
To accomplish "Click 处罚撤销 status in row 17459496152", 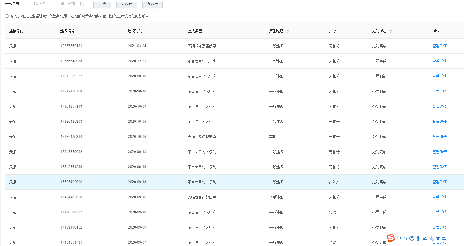I will [379, 227].
